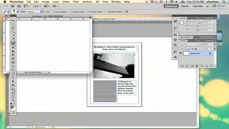The height and width of the screenshot is (129, 229).
Task: Toggle lock transparent pixels
Action: (x=186, y=49)
